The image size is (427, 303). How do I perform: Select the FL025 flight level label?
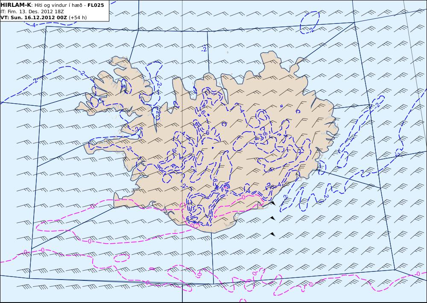tap(96, 5)
